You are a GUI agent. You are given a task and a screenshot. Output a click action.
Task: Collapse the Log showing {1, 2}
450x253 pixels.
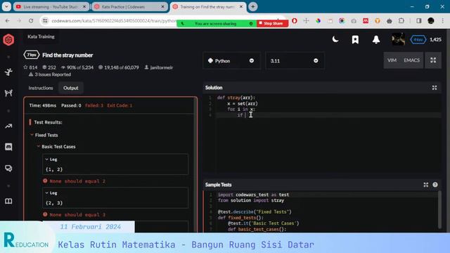(x=51, y=160)
